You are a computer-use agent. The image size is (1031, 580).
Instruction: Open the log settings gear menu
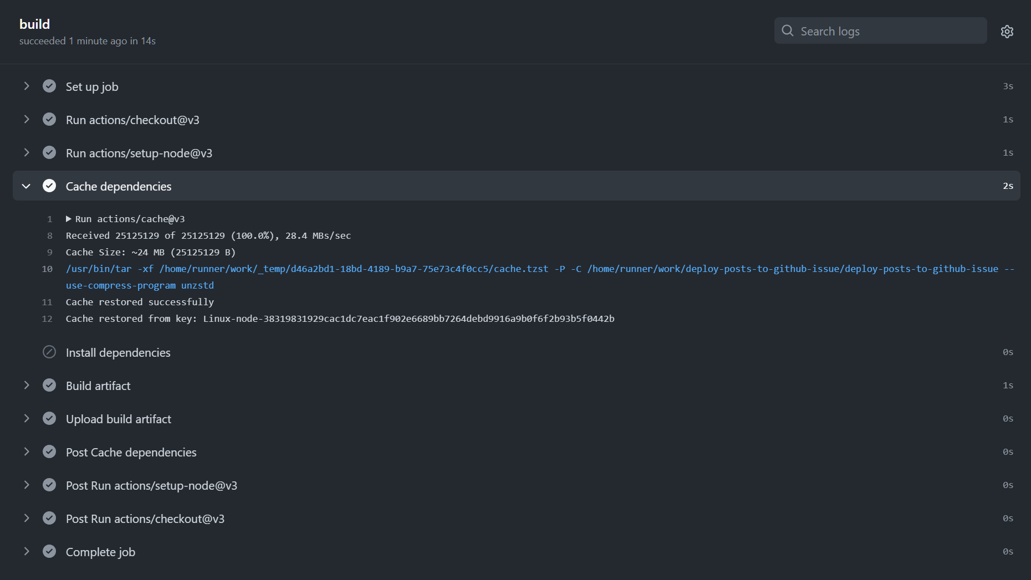pos(1007,31)
